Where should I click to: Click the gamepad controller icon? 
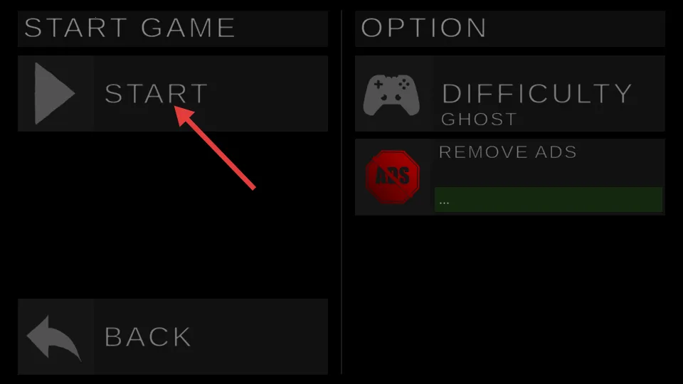[x=391, y=95]
